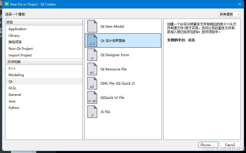Image resolution: width=246 pixels, height=153 pixels.
Task: Click the js file icon
Action: (92, 112)
